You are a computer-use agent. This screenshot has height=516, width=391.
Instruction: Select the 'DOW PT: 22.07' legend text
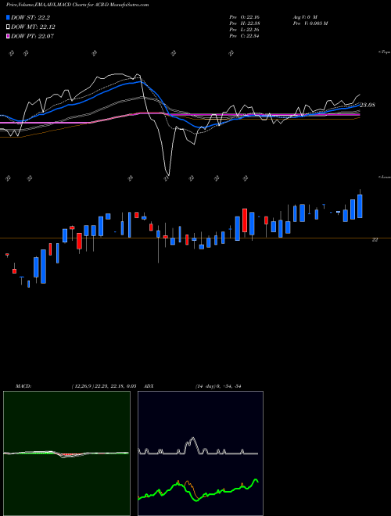[x=32, y=36]
